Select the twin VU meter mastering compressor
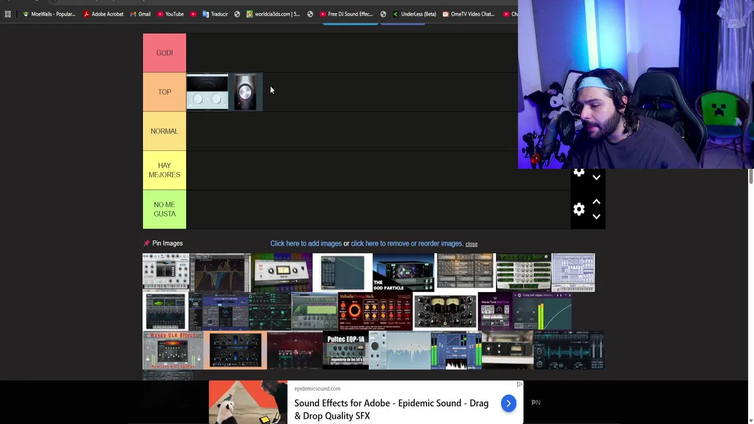Screen dimensions: 754x424 [445, 312]
